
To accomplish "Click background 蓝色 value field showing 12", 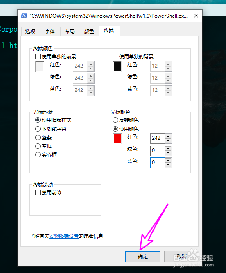I will [x=158, y=90].
